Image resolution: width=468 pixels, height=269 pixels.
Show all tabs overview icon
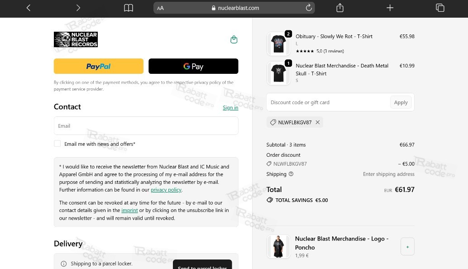click(x=440, y=8)
